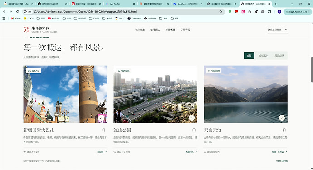Click the browser back arrow
Viewport: 313px width, 170px height.
pyautogui.click(x=5, y=12)
